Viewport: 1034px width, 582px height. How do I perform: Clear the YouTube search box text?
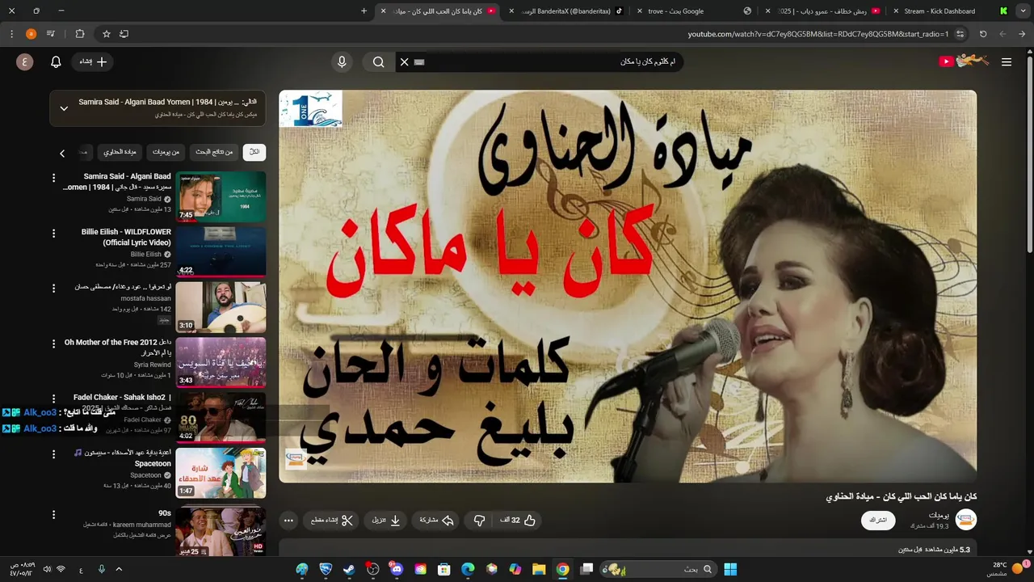pyautogui.click(x=405, y=62)
